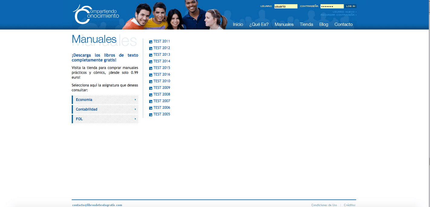The height and width of the screenshot is (207, 430).
Task: Click the arrow icon beside TEST 2007
Action: pyautogui.click(x=151, y=101)
